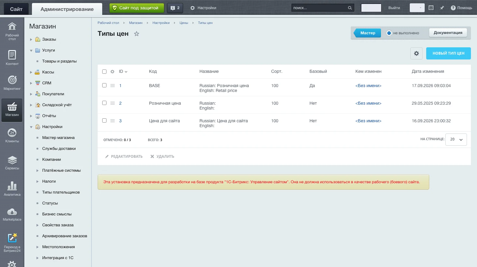Open grid settings gear next to Новый тип цен
Image resolution: width=477 pixels, height=267 pixels.
(416, 53)
